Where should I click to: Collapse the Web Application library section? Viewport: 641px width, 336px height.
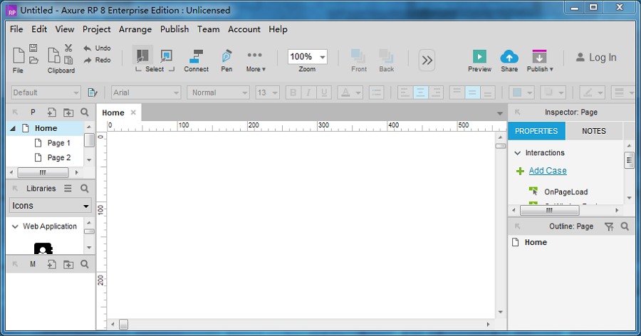click(x=15, y=226)
